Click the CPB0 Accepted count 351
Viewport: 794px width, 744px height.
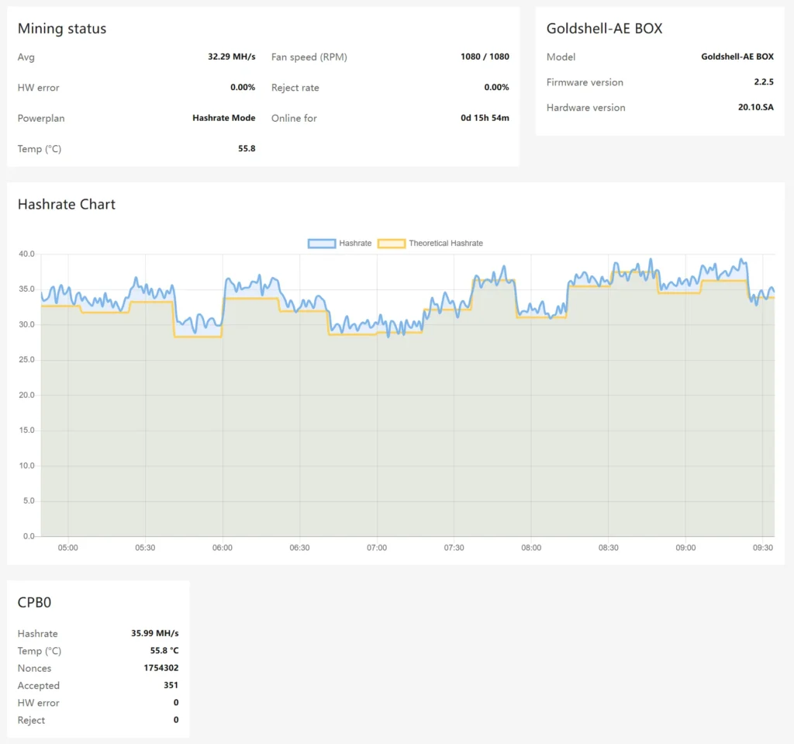coord(171,685)
